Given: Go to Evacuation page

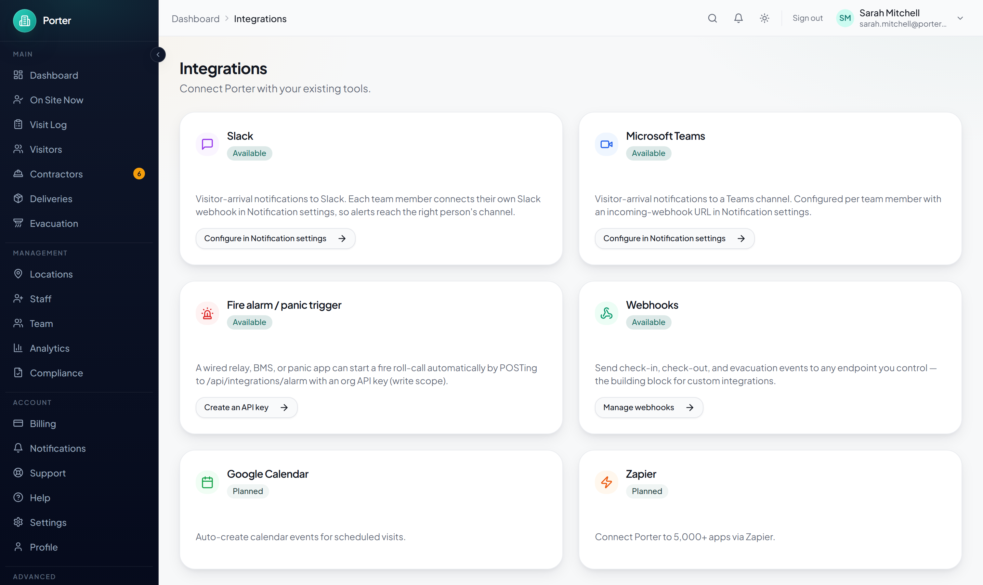Looking at the screenshot, I should point(79,224).
